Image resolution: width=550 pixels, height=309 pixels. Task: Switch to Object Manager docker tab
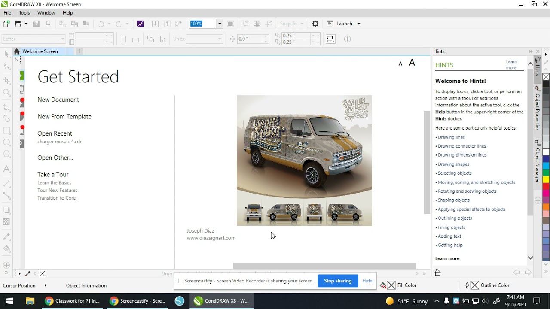(x=538, y=161)
